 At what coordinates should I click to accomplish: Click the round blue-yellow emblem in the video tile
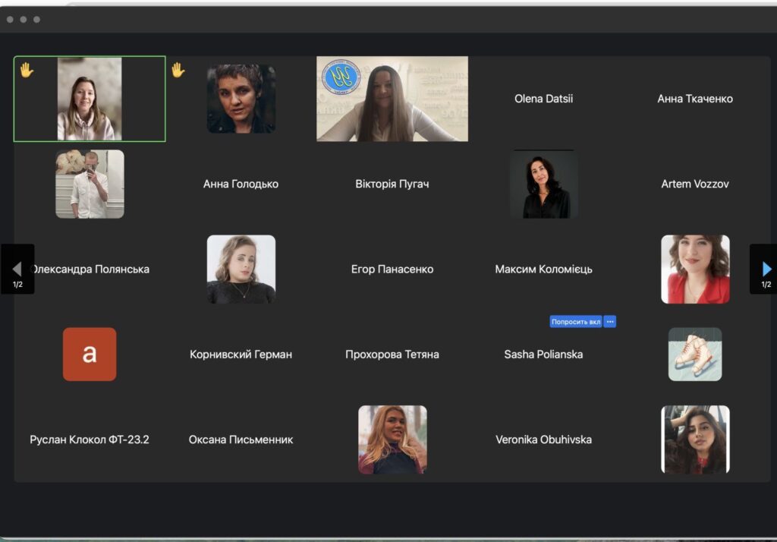coord(341,77)
